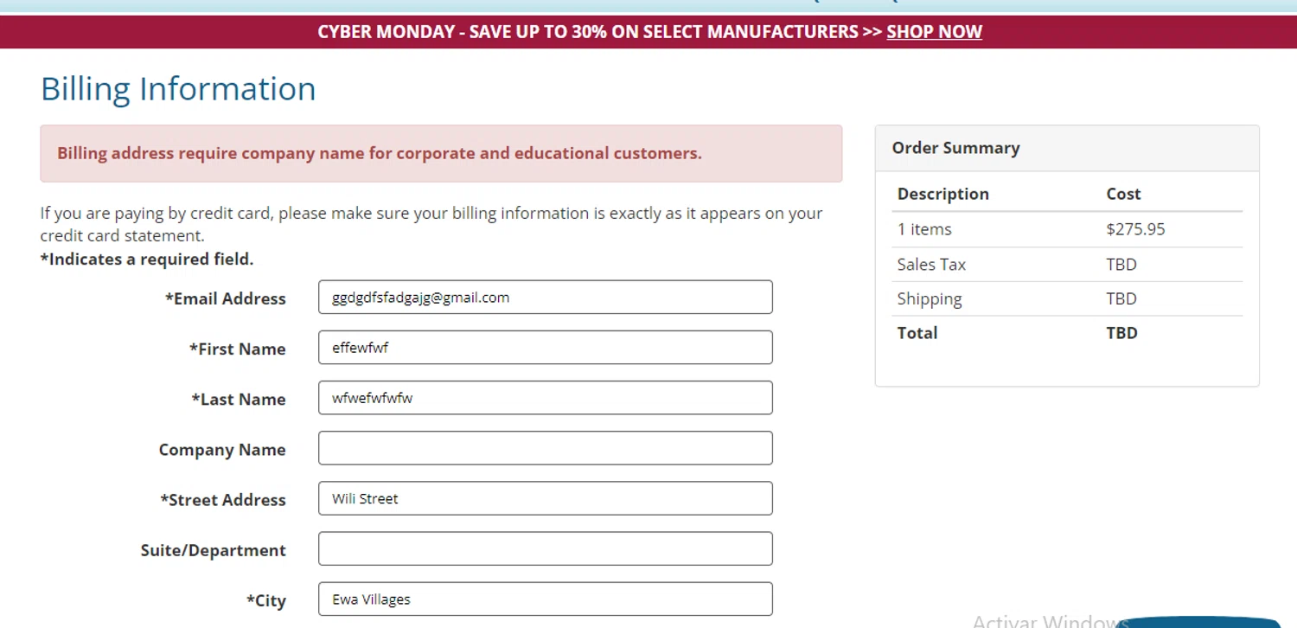This screenshot has height=628, width=1297.
Task: Click the Email Address field label
Action: (x=226, y=298)
